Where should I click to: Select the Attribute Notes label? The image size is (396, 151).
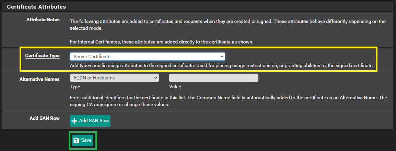point(43,20)
